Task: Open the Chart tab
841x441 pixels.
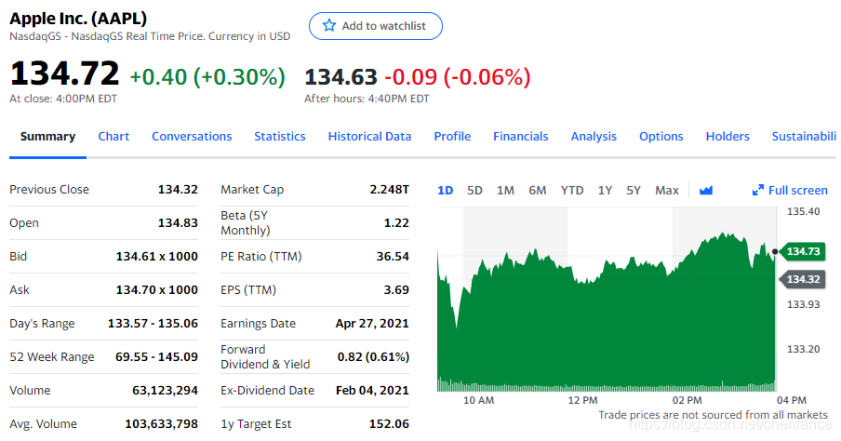Action: tap(113, 136)
